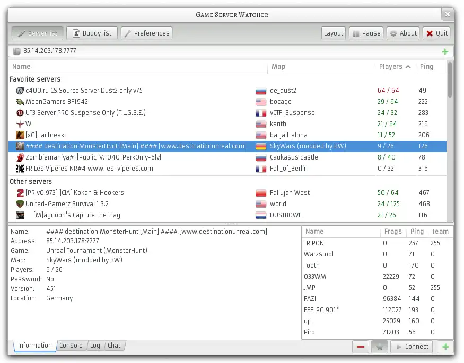The height and width of the screenshot is (363, 464).
Task: Collapse the Other servers group
Action: coord(31,181)
